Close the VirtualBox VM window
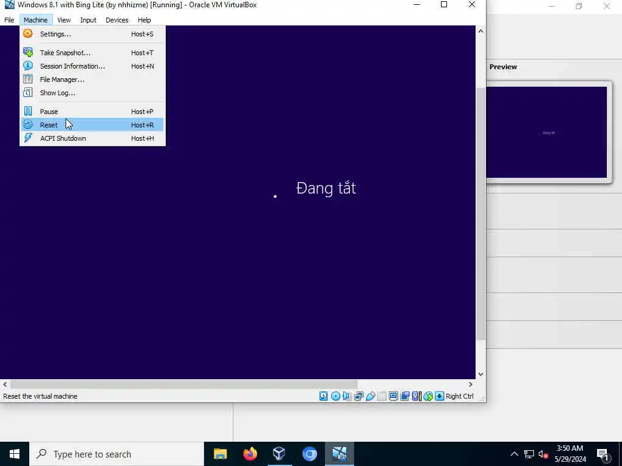The image size is (622, 466). pos(471,5)
